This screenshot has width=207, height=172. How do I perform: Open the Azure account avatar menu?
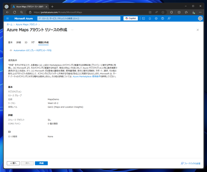(200, 18)
